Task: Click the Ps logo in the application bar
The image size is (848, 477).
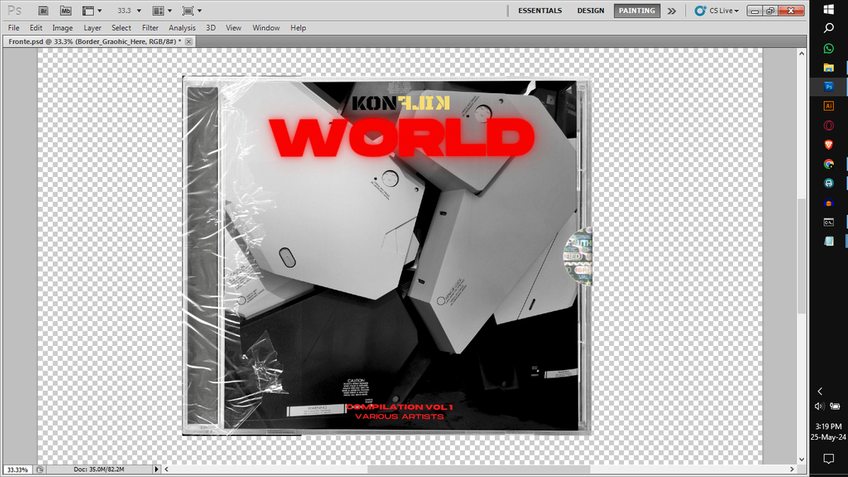Action: click(15, 11)
